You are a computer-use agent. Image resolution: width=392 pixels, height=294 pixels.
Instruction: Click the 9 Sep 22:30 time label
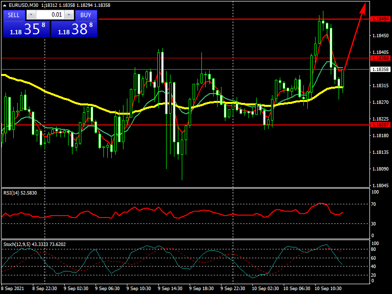point(233,289)
